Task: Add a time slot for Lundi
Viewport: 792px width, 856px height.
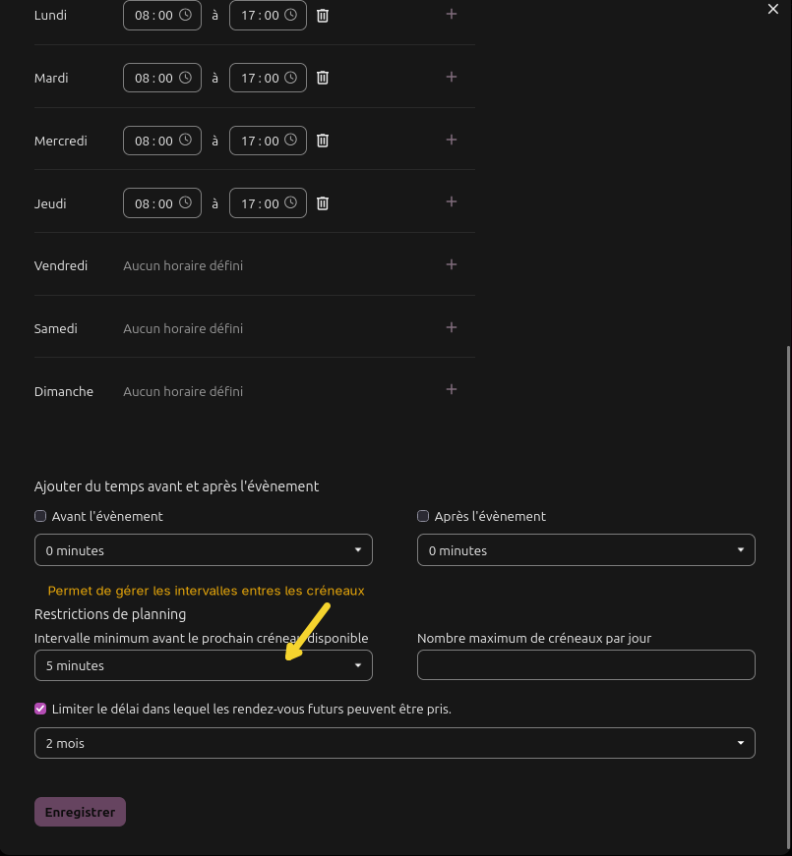Action: (x=451, y=14)
